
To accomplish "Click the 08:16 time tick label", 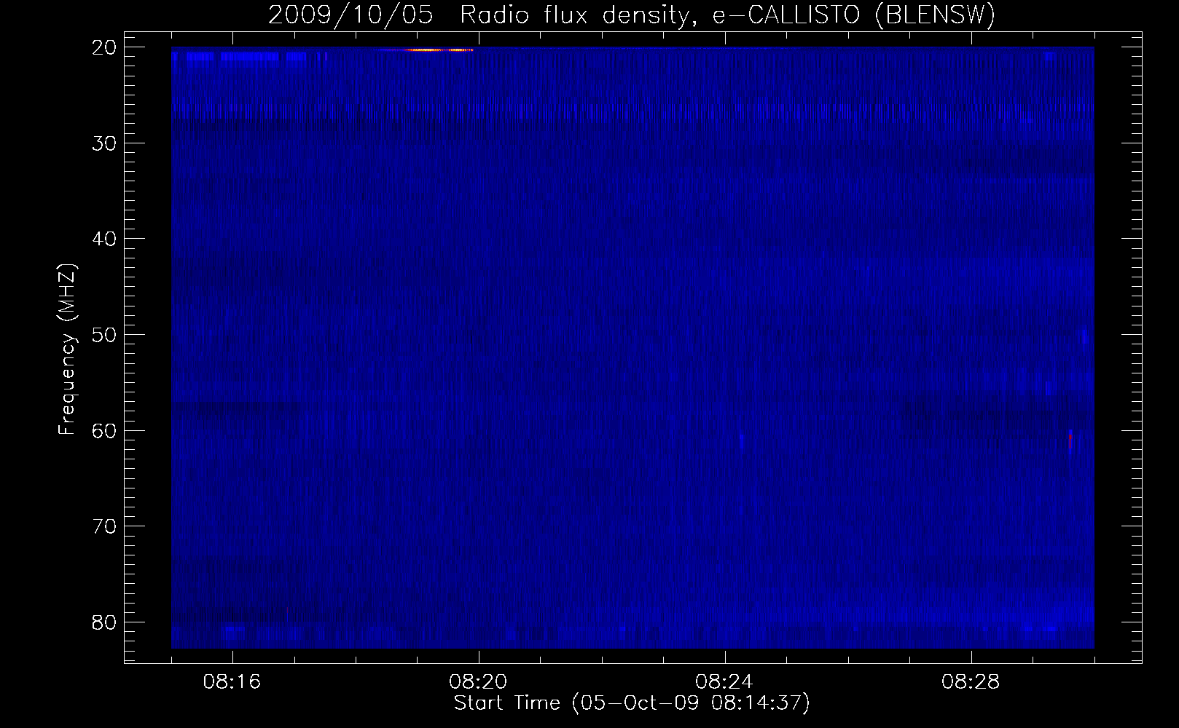I will 232,682.
